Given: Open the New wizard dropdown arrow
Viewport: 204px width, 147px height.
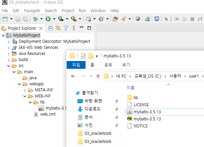Looking at the screenshot, I should (11, 19).
